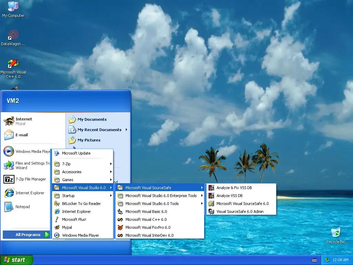The width and height of the screenshot is (353, 265).
Task: Click the Microsoft Plus! exclamation icon
Action: click(57, 219)
